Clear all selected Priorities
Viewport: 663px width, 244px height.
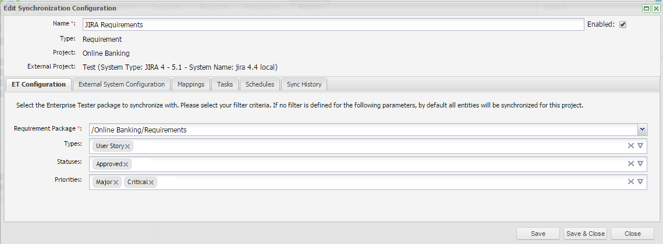[x=630, y=182]
